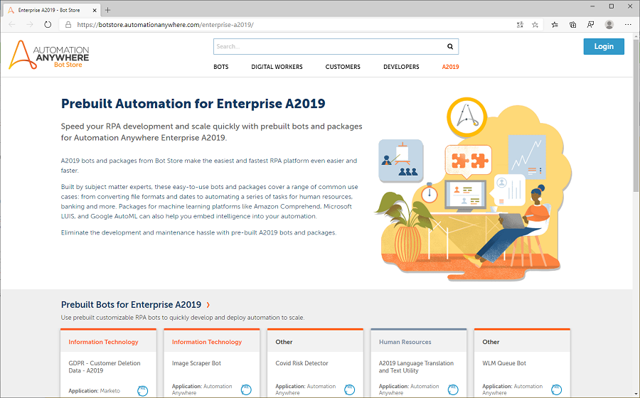Click Other label on Covid Risk Detector card
The height and width of the screenshot is (398, 640).
pos(284,342)
